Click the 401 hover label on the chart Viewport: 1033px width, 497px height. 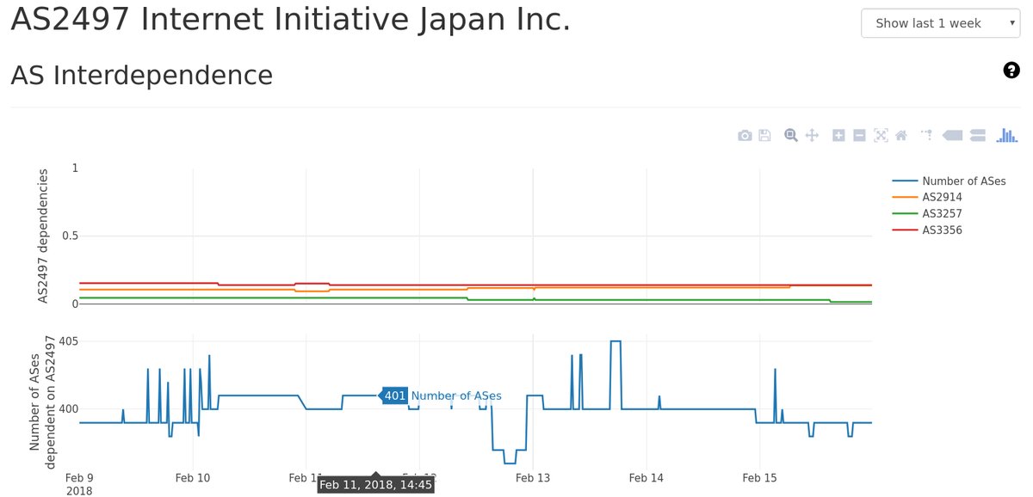(x=395, y=396)
